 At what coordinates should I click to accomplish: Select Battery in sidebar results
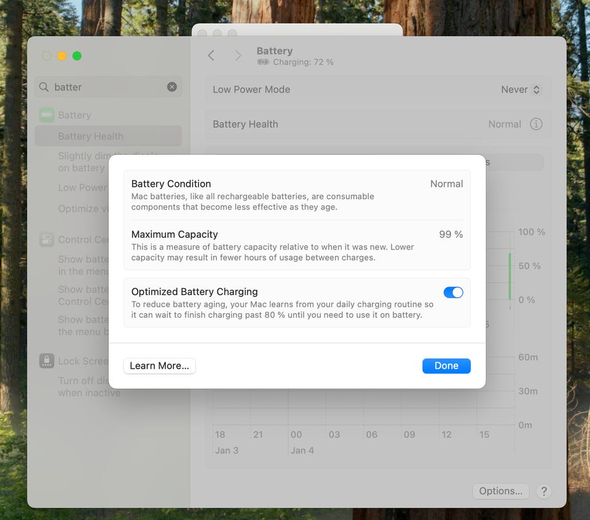[x=74, y=115]
